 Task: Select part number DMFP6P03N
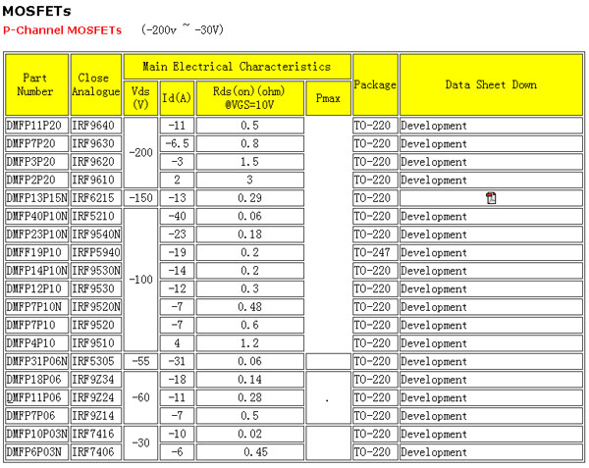point(33,452)
